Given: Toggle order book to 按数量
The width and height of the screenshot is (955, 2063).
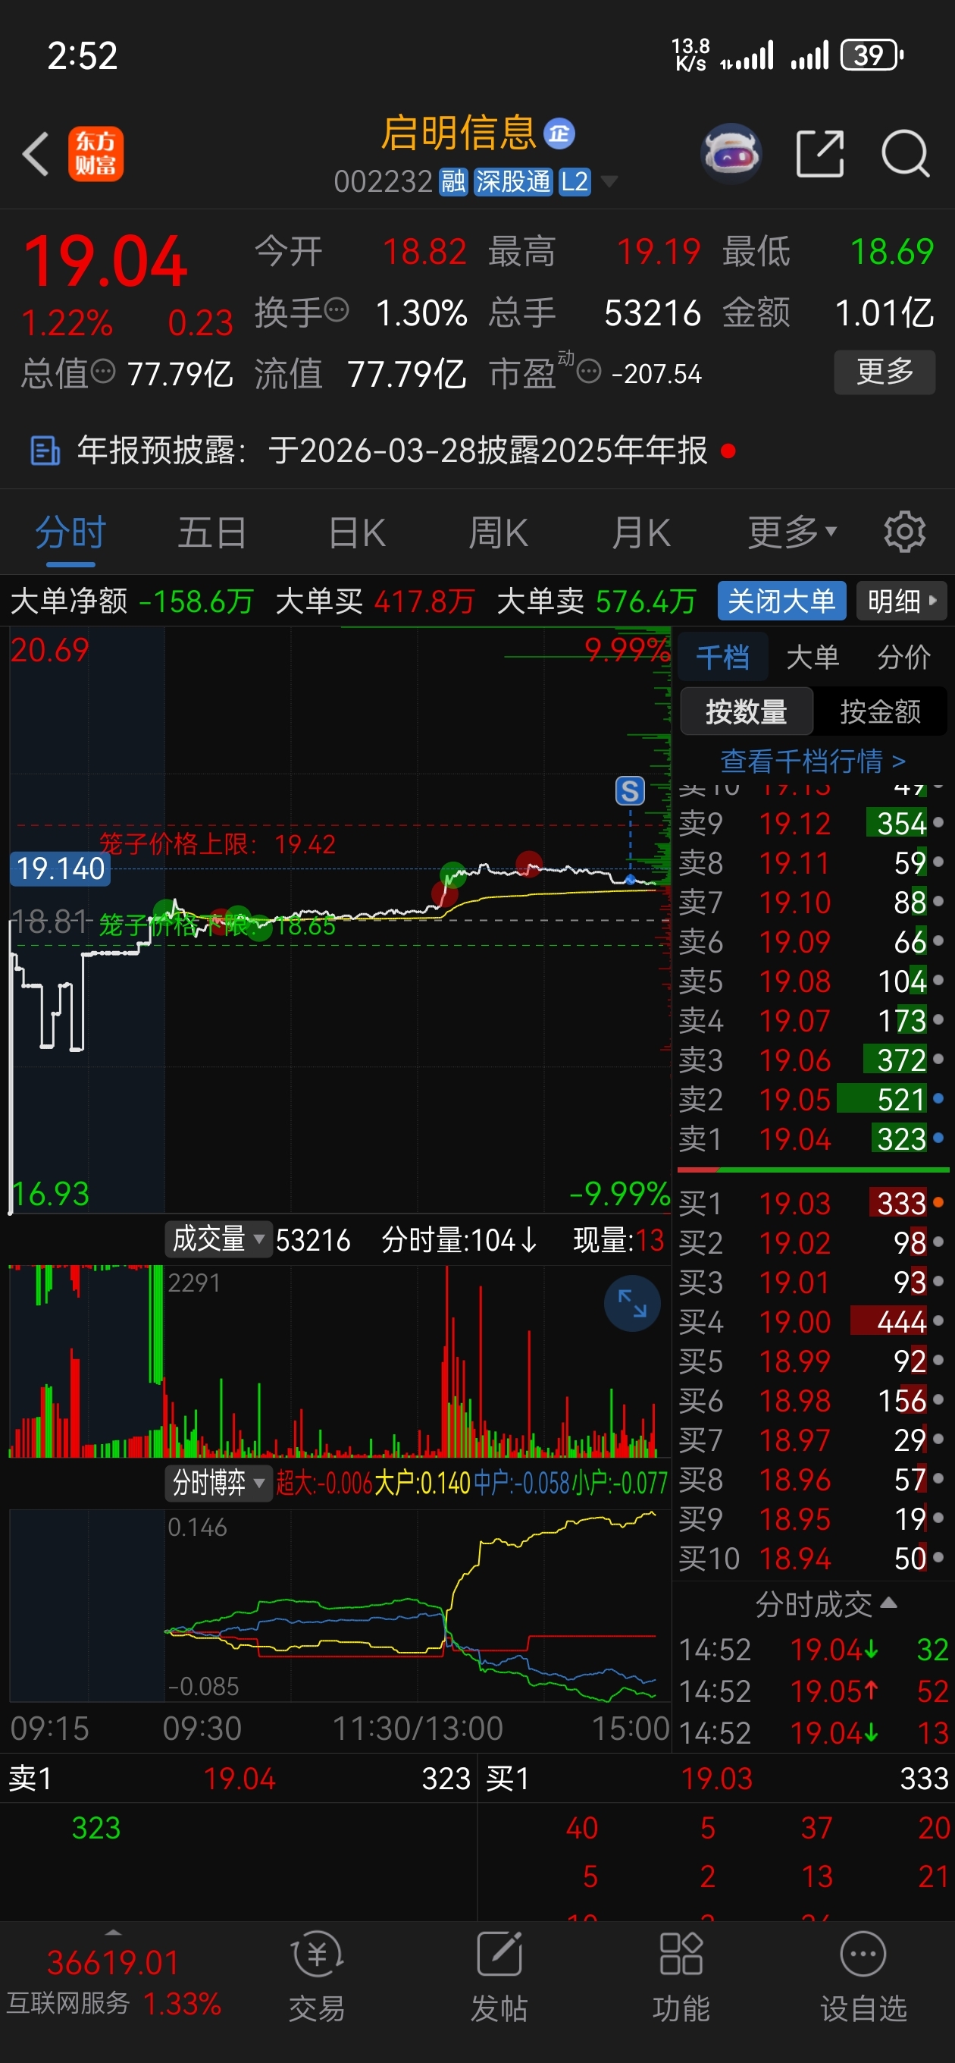Looking at the screenshot, I should click(x=746, y=711).
